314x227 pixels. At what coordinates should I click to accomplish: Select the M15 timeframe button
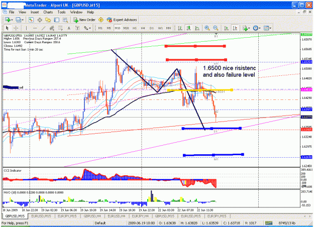pyautogui.click(x=118, y=28)
